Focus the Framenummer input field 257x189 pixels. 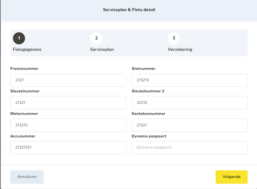click(68, 80)
